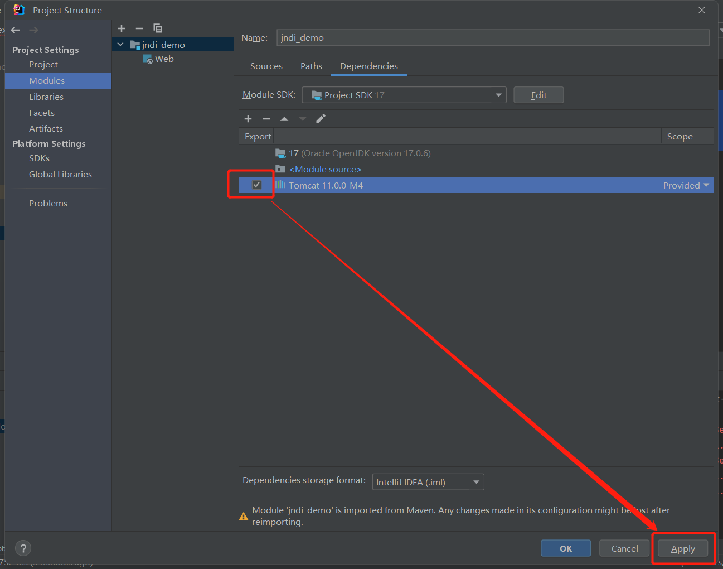
Task: Copy the selected module
Action: 158,28
